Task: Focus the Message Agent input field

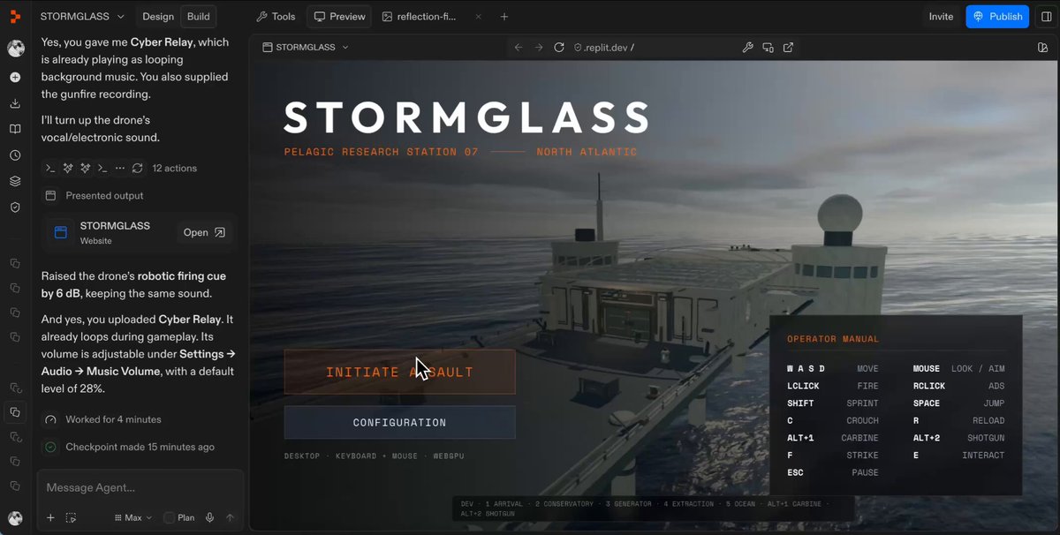Action: pos(140,487)
